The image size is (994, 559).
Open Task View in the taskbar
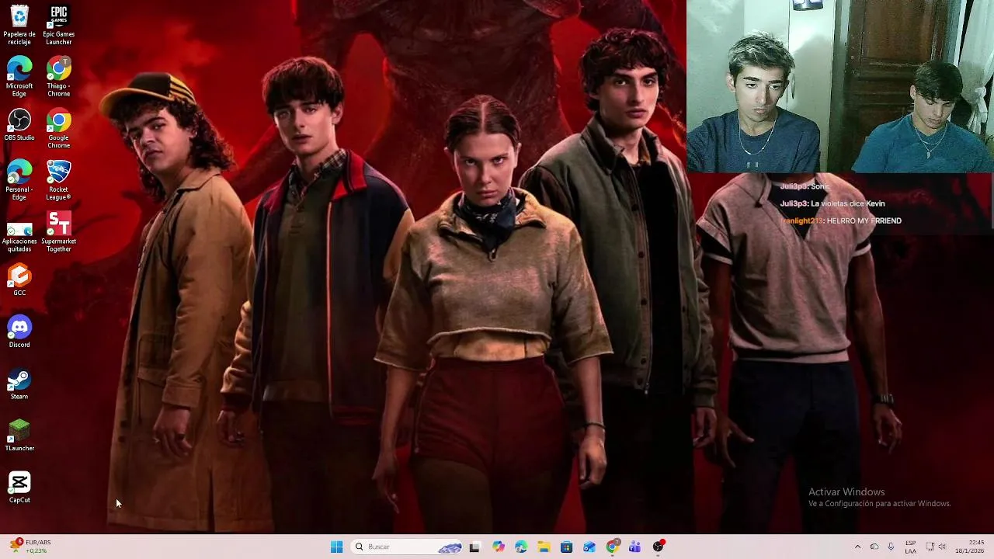tap(474, 547)
